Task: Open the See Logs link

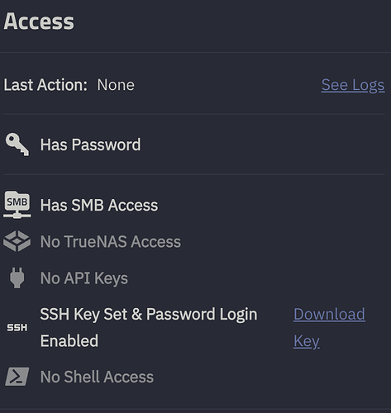Action: click(353, 85)
